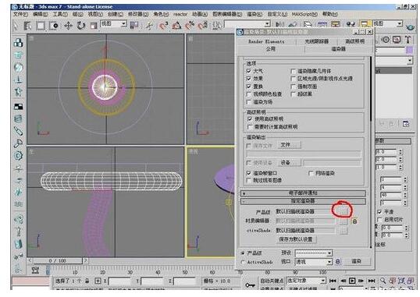Open the 渲染 menu in menu bar
The height and width of the screenshot is (297, 420).
(x=254, y=14)
